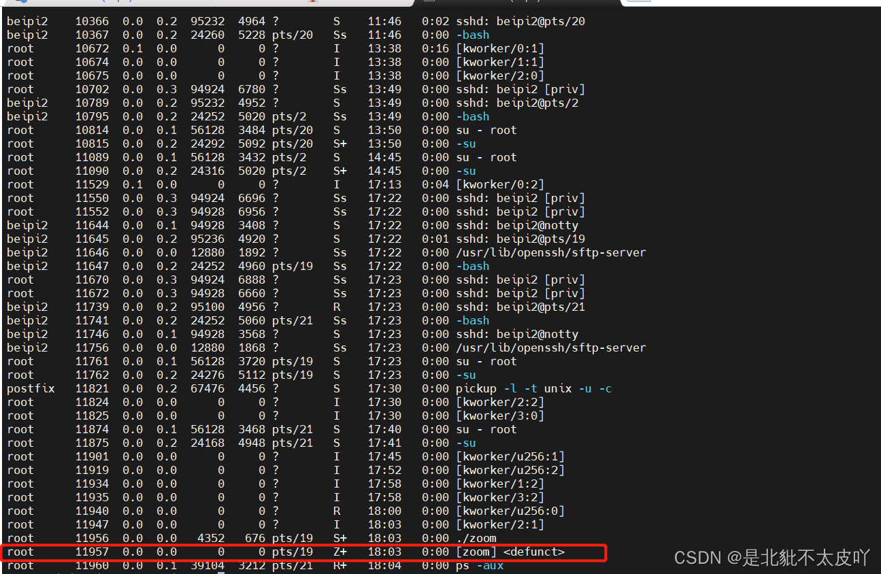
Task: Click the '[kworker/u256:0]' command text
Action: (510, 511)
